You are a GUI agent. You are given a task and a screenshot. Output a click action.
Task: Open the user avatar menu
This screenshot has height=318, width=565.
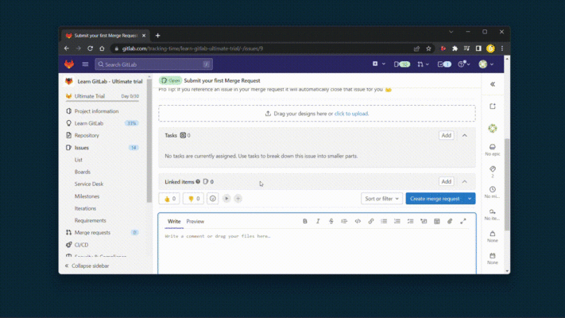coord(486,64)
